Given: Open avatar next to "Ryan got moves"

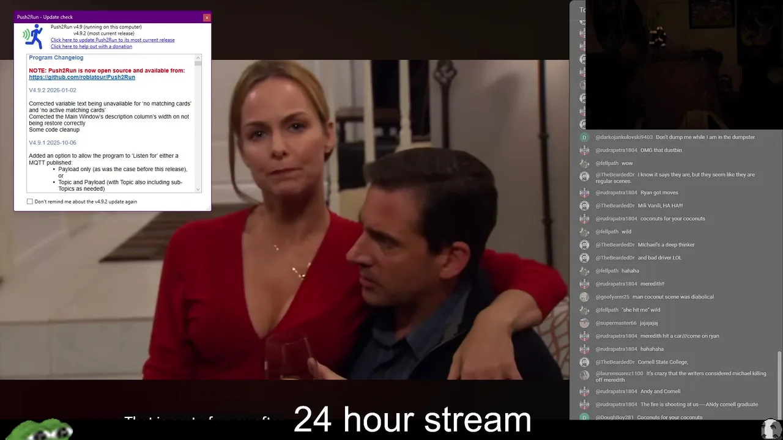Looking at the screenshot, I should 584,193.
